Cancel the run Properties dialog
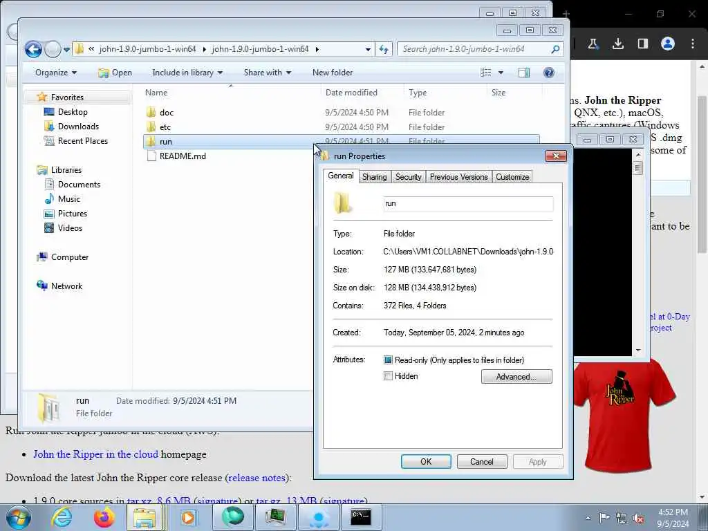Screen dimensions: 708x531 coord(482,461)
